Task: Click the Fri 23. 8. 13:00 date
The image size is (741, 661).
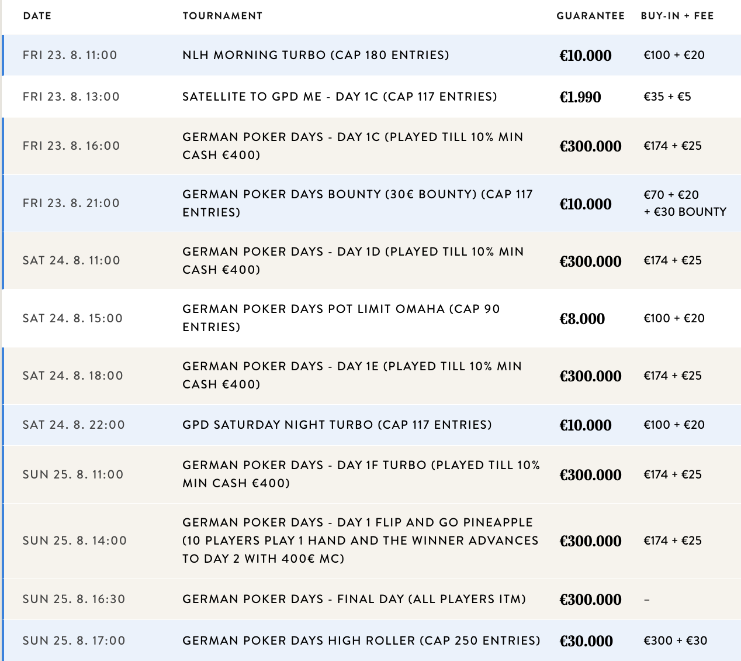Action: (x=71, y=97)
